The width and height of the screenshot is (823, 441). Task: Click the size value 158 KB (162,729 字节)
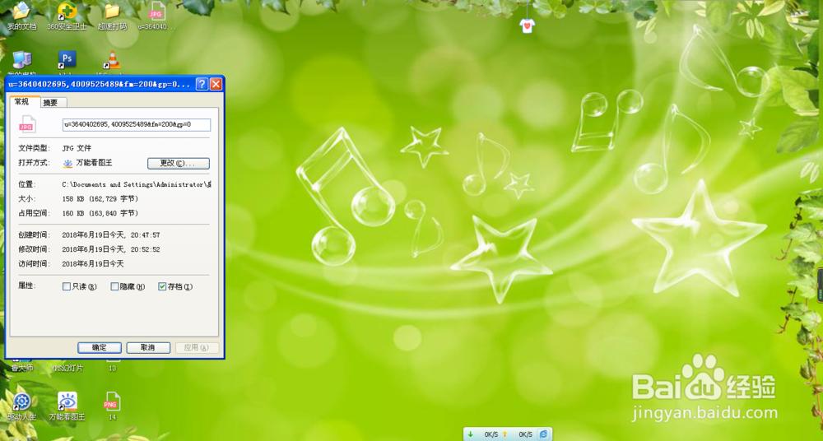click(x=100, y=199)
